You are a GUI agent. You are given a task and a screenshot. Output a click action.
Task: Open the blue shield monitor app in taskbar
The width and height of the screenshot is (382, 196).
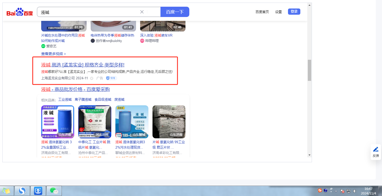point(38,191)
